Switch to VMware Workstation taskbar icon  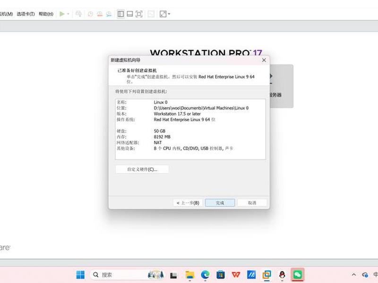[x=267, y=275]
